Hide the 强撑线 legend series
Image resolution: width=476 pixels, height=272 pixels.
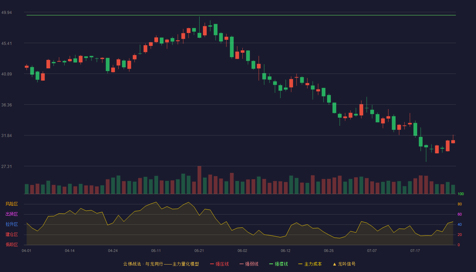tap(278, 264)
